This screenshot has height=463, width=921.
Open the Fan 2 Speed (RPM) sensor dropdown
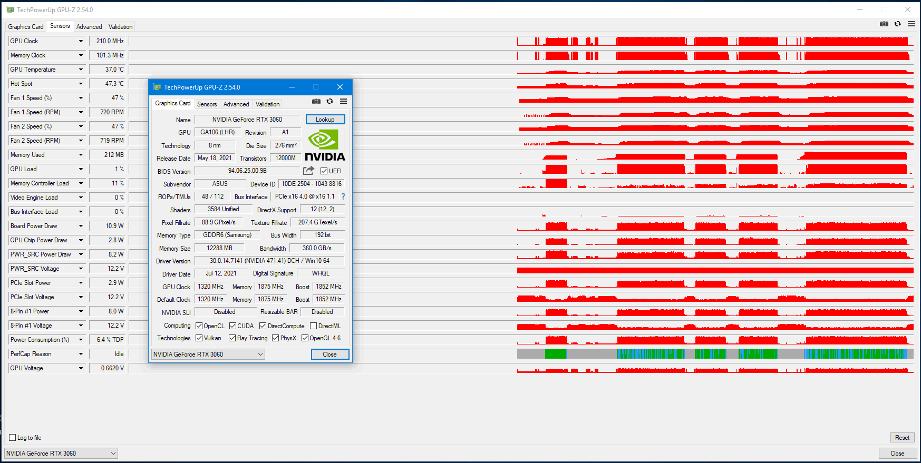point(81,141)
